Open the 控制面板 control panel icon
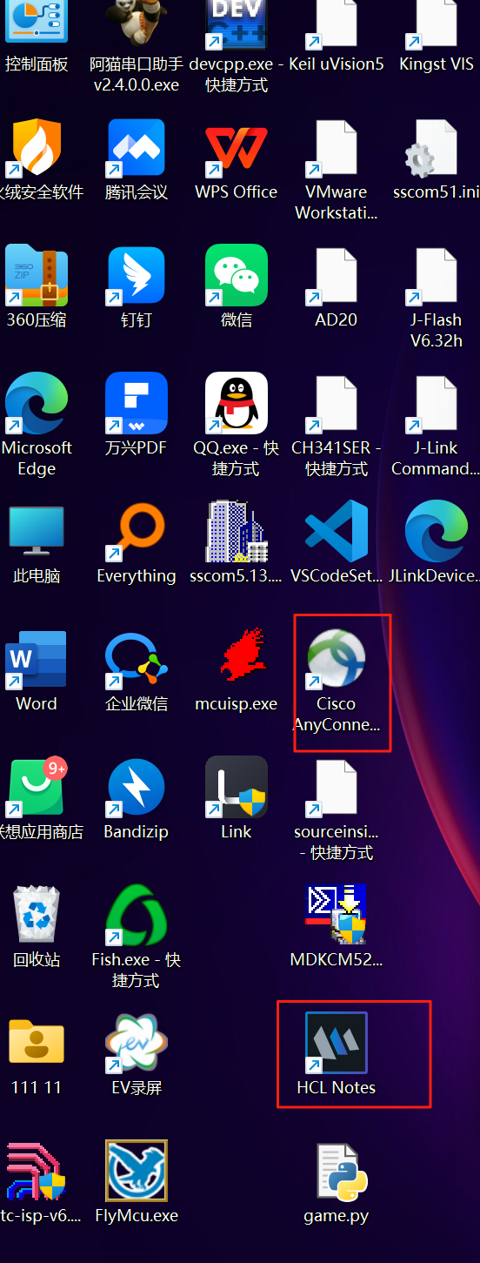 pyautogui.click(x=37, y=23)
